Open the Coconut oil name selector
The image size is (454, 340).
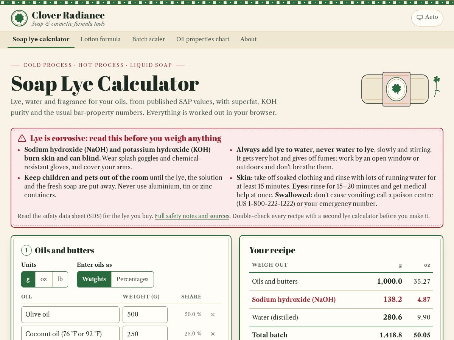pyautogui.click(x=70, y=334)
